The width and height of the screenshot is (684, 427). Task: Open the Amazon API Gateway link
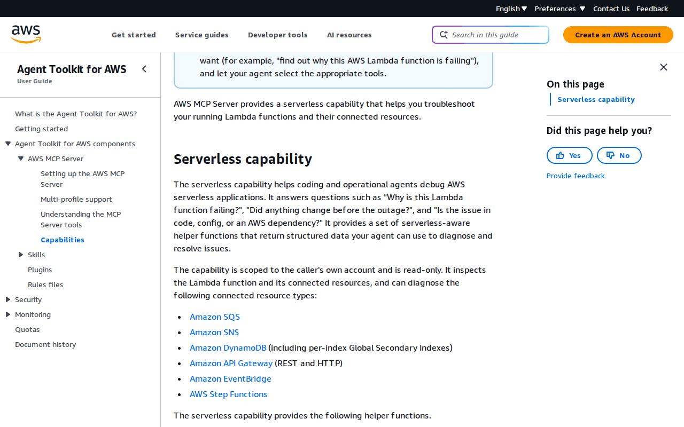(231, 363)
